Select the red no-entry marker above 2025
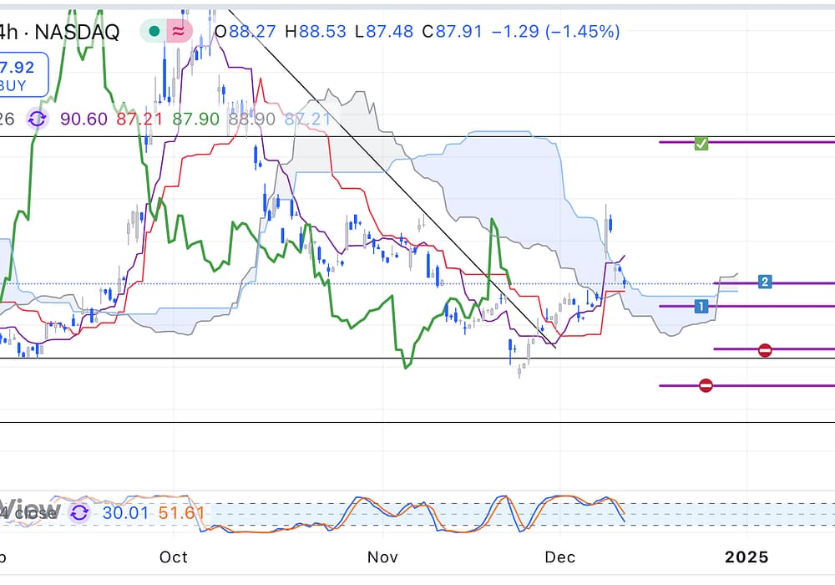 765,349
